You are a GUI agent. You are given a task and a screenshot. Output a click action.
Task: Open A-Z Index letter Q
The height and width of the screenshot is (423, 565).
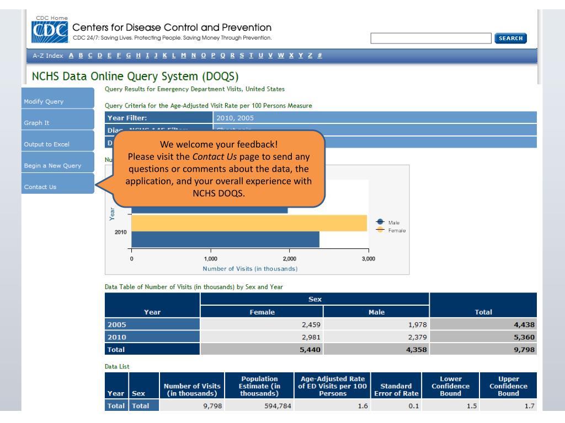click(223, 56)
